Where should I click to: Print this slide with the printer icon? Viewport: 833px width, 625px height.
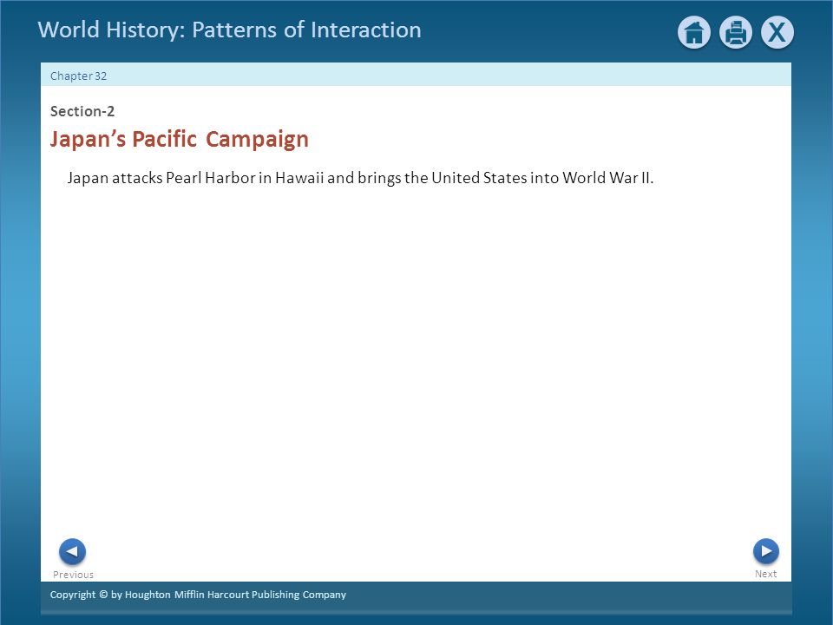736,32
